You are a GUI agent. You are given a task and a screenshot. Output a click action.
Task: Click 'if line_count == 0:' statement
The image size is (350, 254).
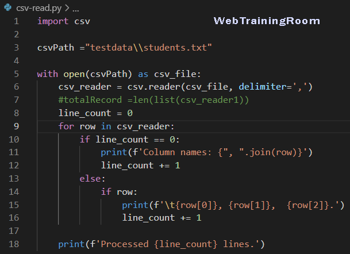[x=129, y=140]
